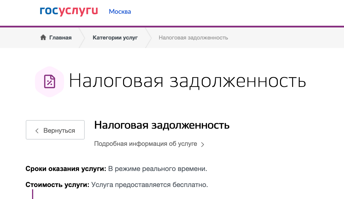The width and height of the screenshot is (344, 199).
Task: Click the large Налоговая задолженность page title
Action: [187, 81]
